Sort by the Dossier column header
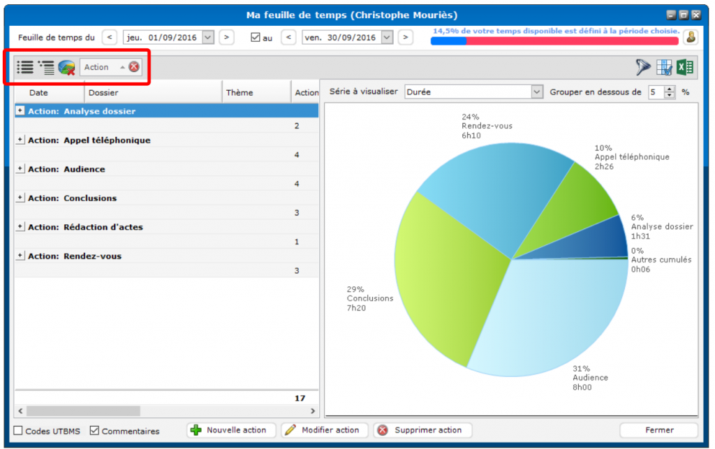 pos(152,92)
